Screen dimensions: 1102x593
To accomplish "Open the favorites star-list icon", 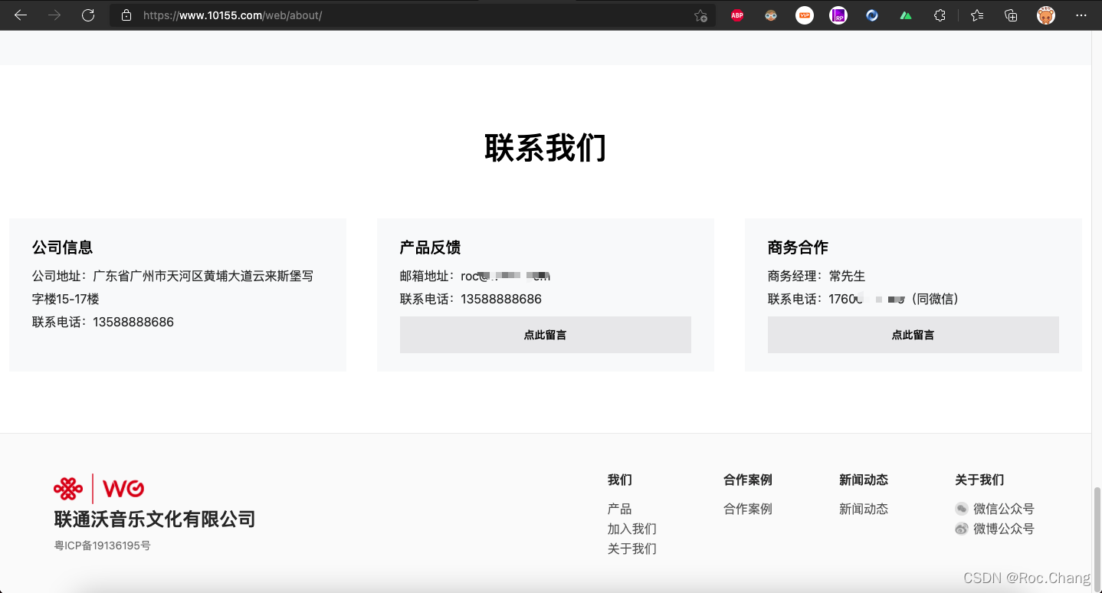I will coord(977,15).
